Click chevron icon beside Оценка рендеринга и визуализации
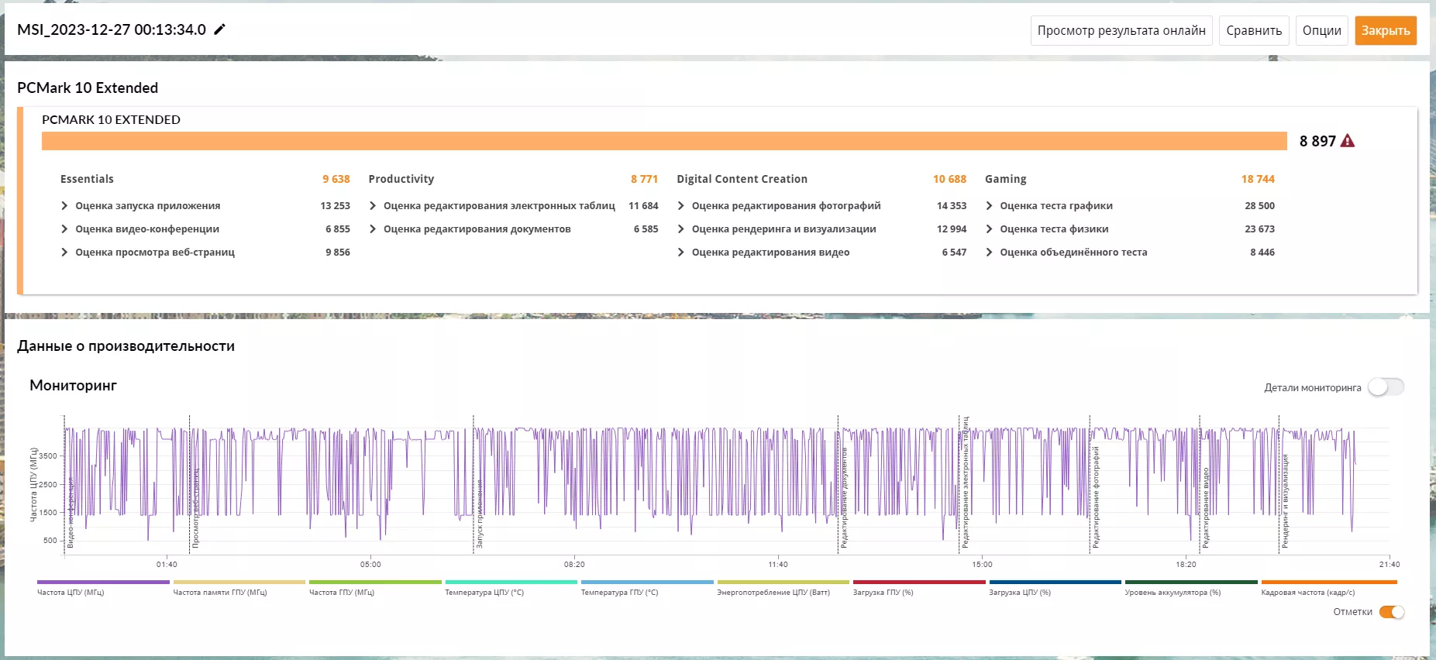The width and height of the screenshot is (1436, 660). point(681,229)
